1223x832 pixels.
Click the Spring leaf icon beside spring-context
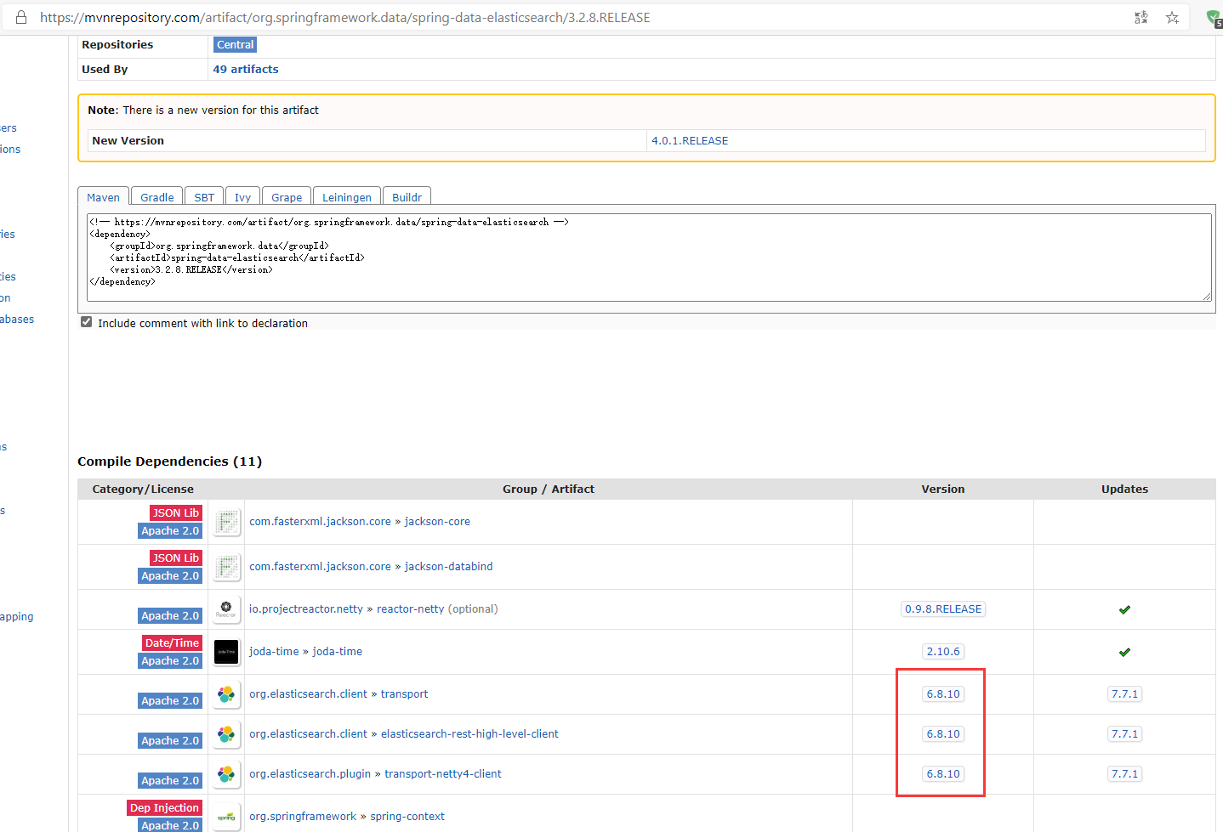point(226,816)
